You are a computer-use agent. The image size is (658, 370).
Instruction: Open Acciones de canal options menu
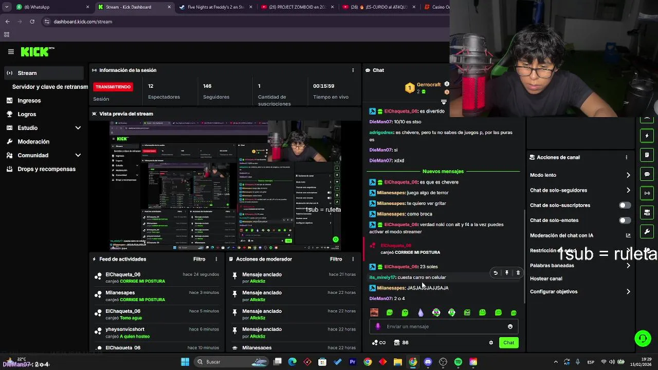pyautogui.click(x=626, y=157)
